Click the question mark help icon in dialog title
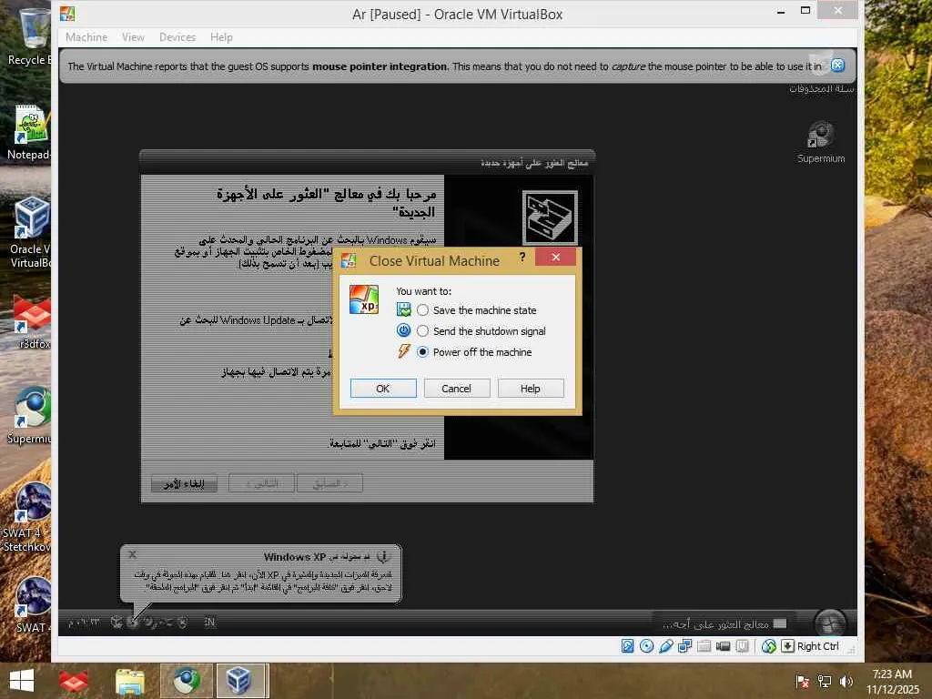 pos(522,257)
